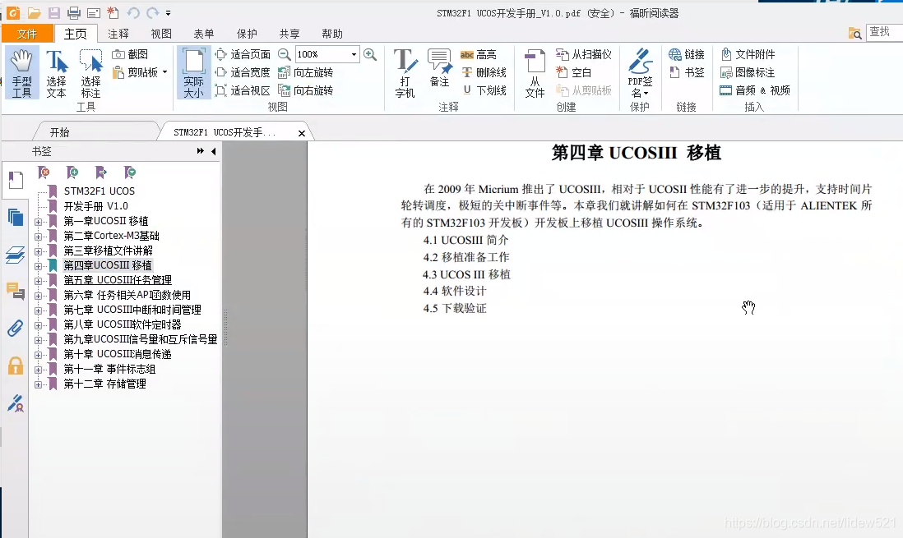Viewport: 903px width, 538px height.
Task: Open the Bookmarks sidebar panel icon
Action: coord(16,180)
